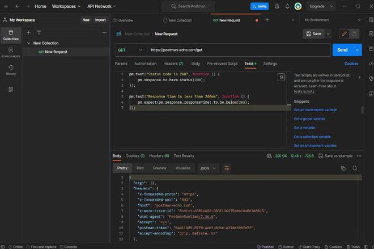Switch to the edit pencil mode
Viewport: 374px width, 249px height.
(x=343, y=33)
